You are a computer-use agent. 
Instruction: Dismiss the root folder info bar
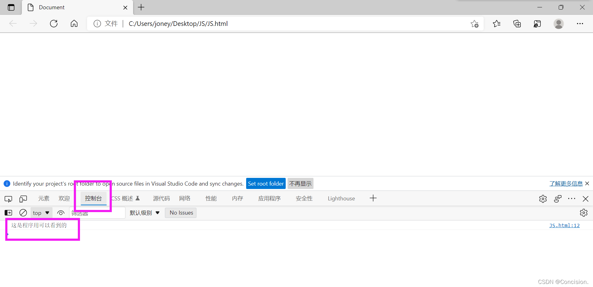[x=587, y=183]
